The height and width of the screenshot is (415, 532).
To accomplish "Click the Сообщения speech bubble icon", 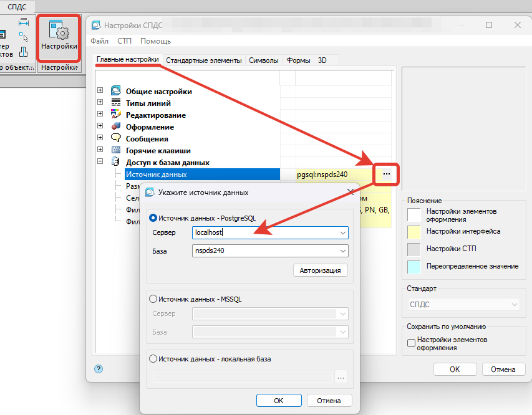I will [115, 138].
